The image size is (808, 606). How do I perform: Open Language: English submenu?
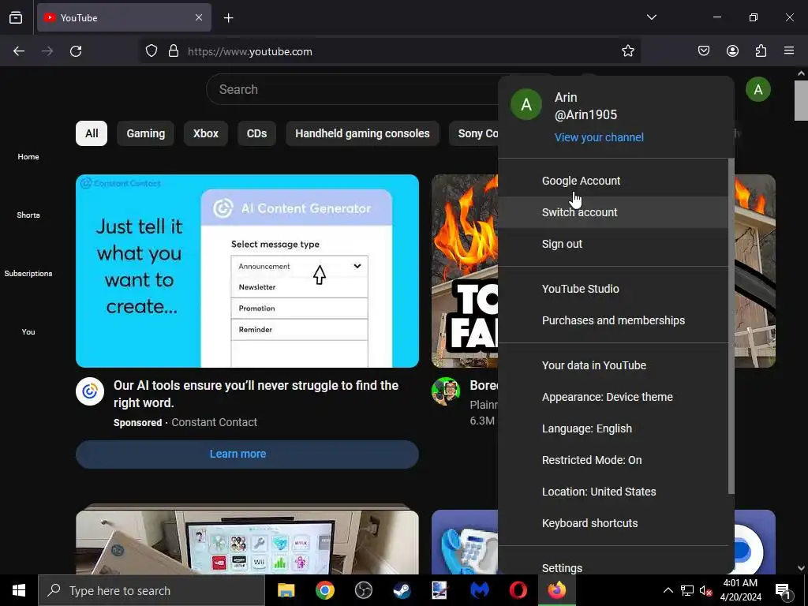point(613,428)
